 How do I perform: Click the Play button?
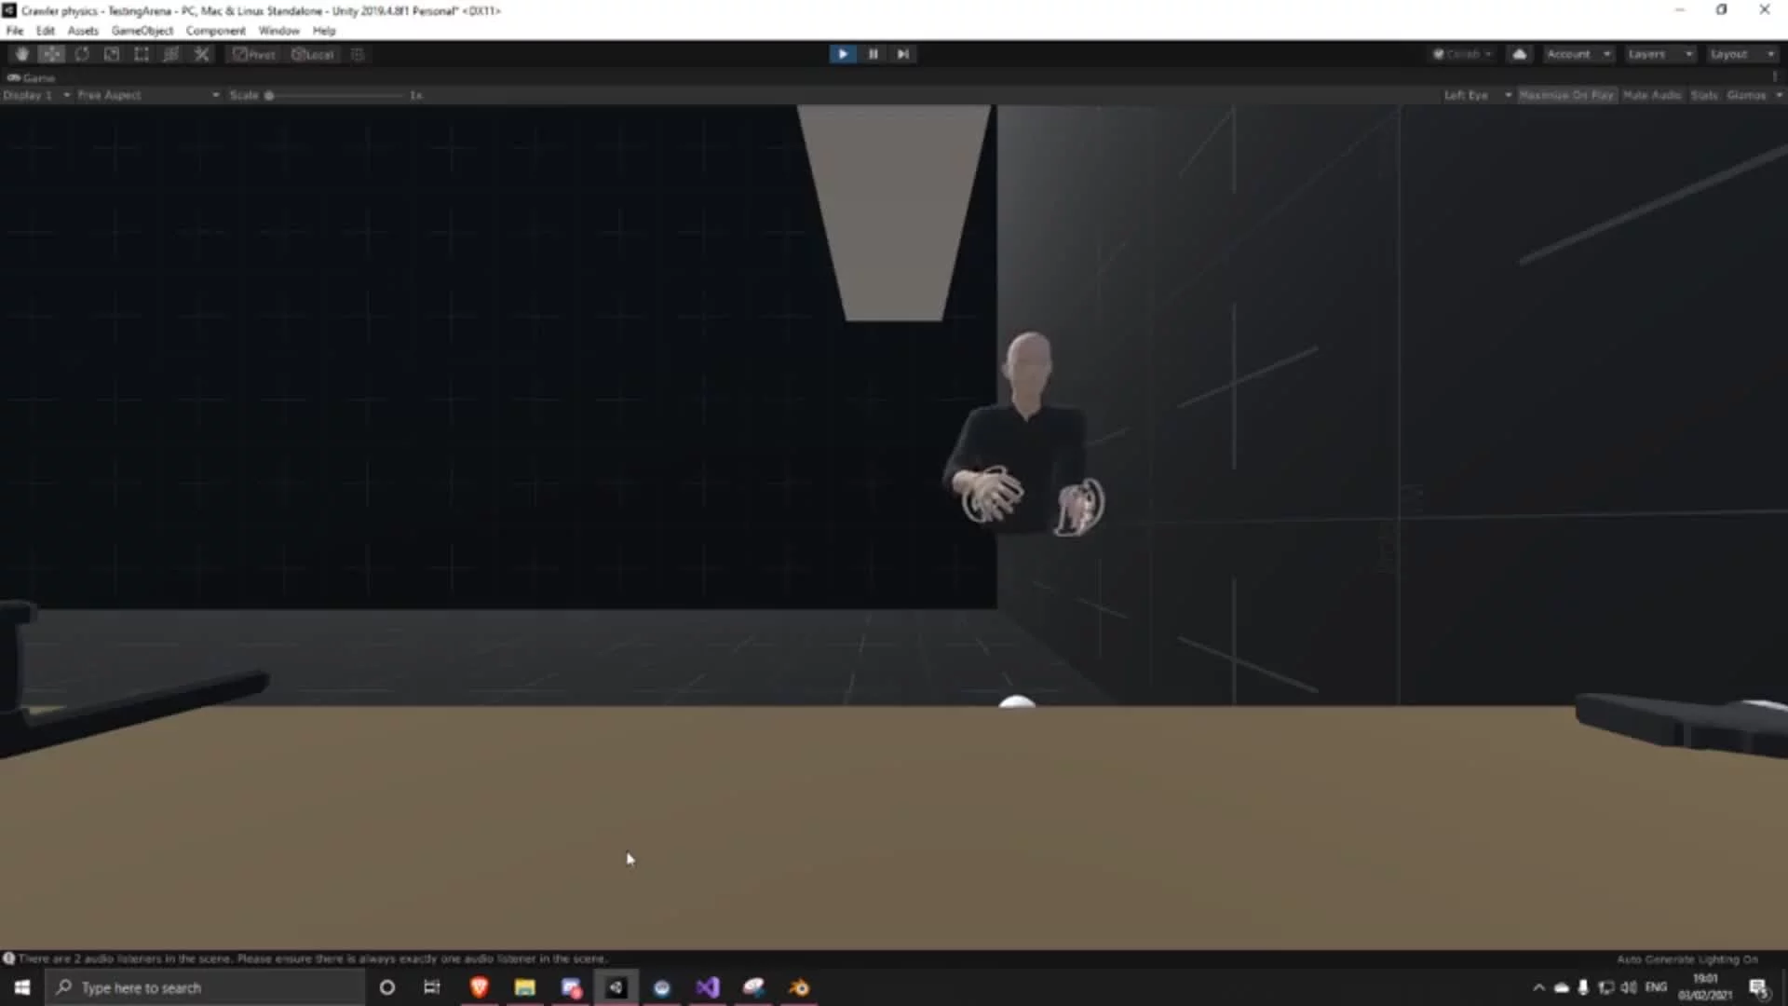842,54
